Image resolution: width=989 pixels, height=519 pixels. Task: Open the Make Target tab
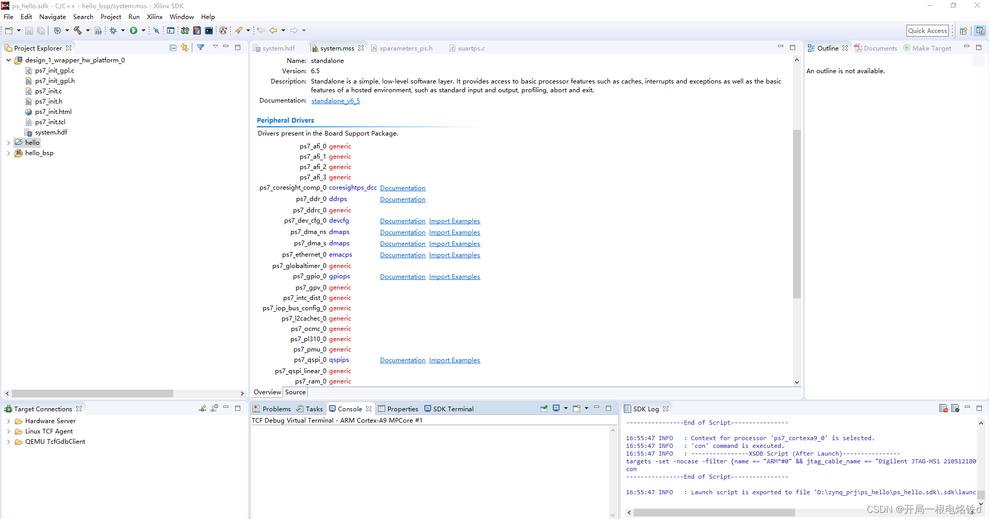click(927, 48)
